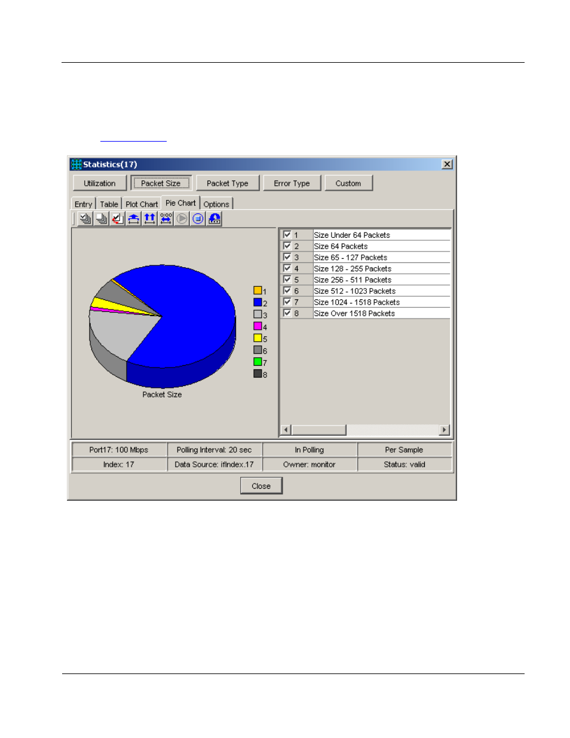Click the 'Size 256 - 511 Packets' text
The height and width of the screenshot is (738, 570).
pyautogui.click(x=353, y=280)
